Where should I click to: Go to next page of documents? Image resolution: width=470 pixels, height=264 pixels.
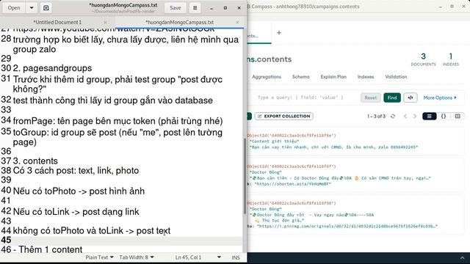(x=415, y=116)
